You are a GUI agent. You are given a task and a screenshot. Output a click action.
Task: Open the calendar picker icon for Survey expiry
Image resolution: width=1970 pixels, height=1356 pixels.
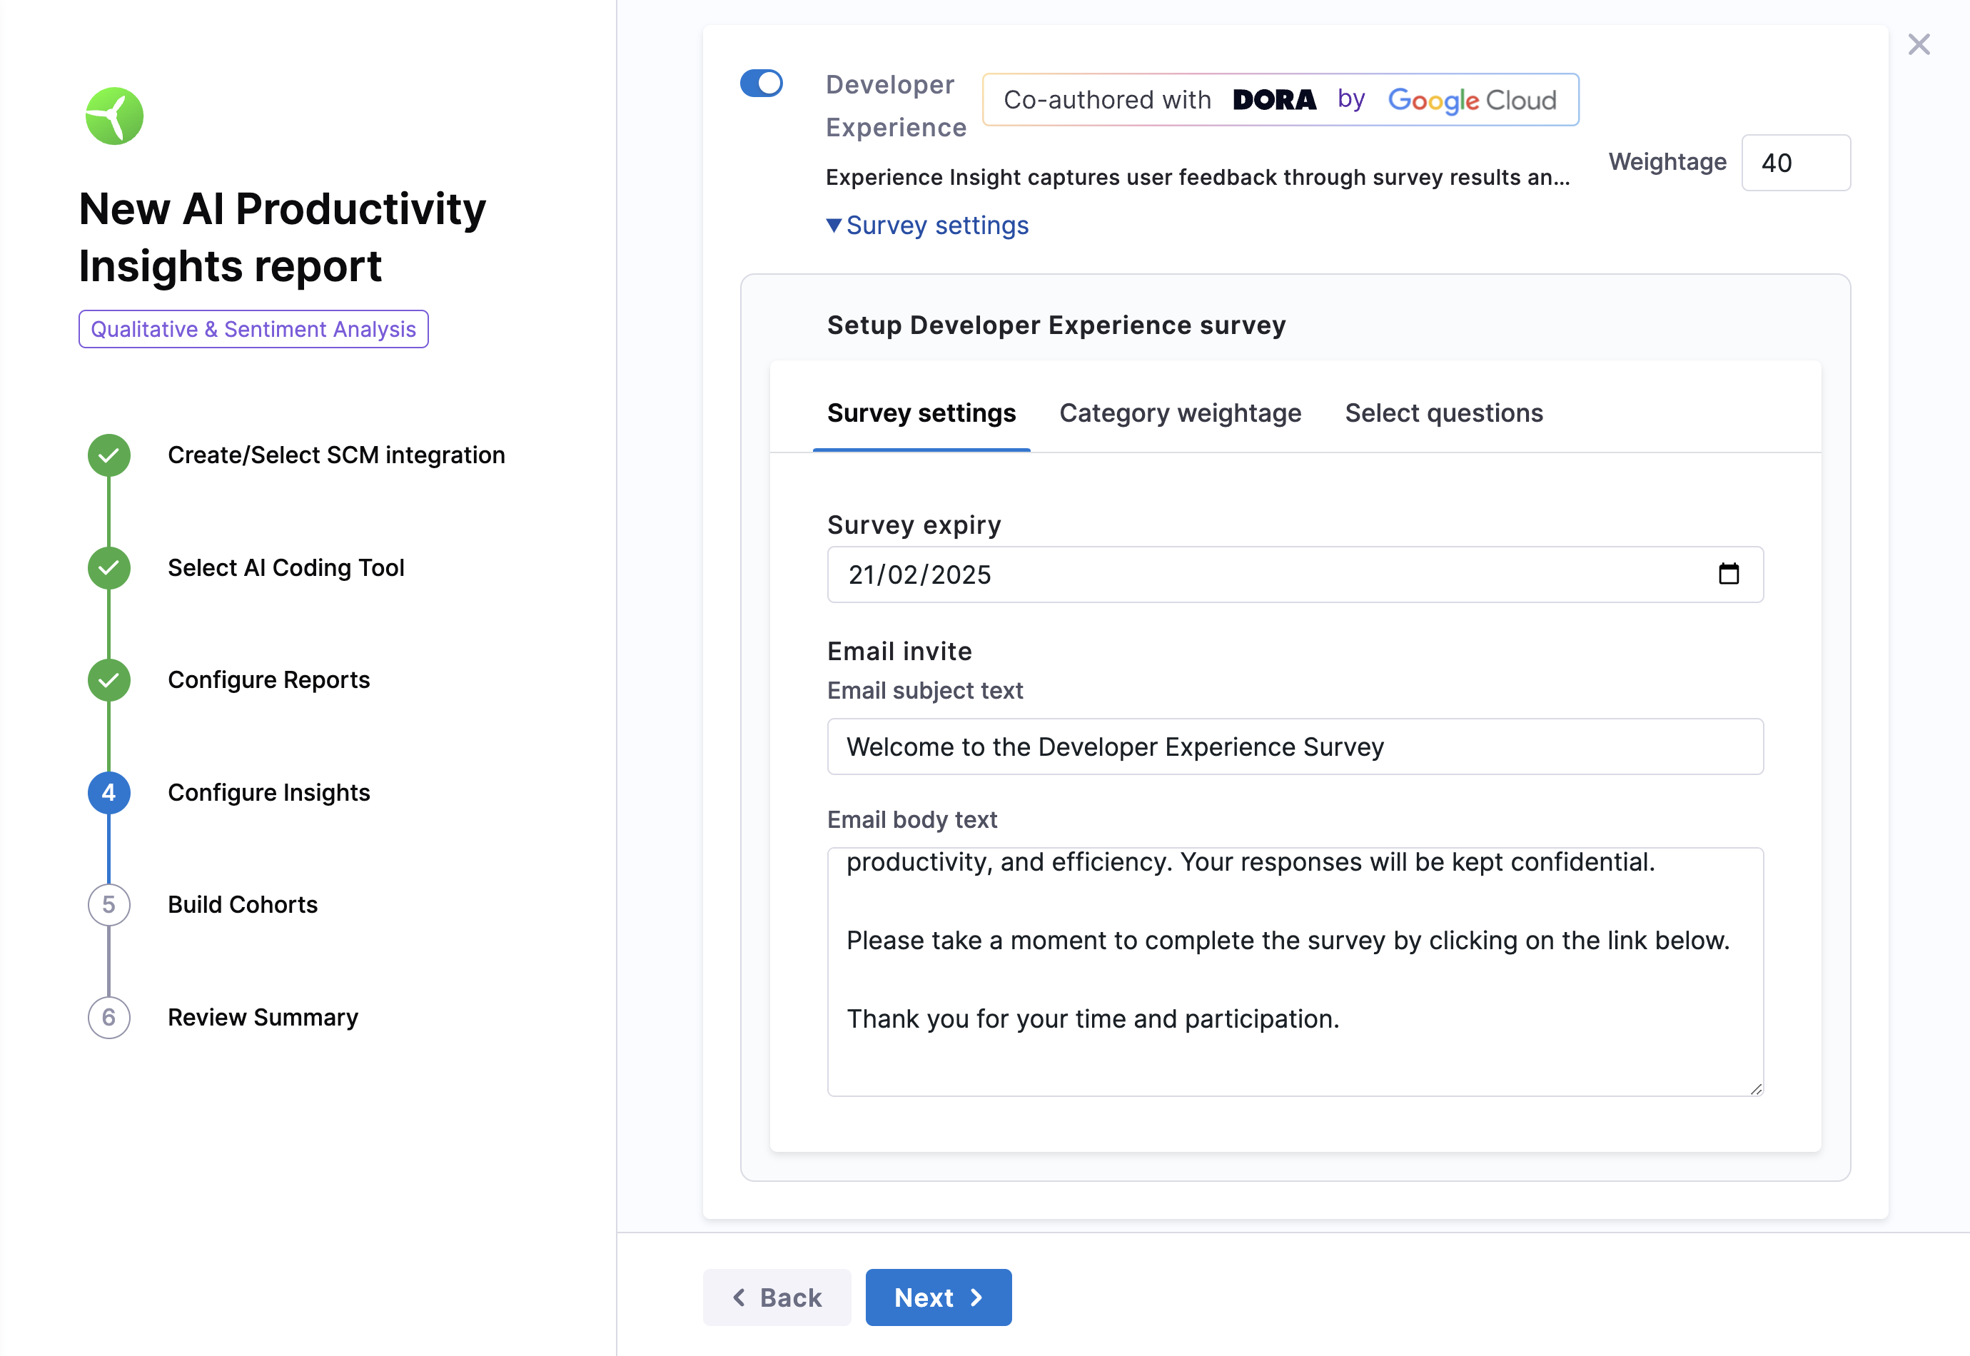[x=1728, y=575]
